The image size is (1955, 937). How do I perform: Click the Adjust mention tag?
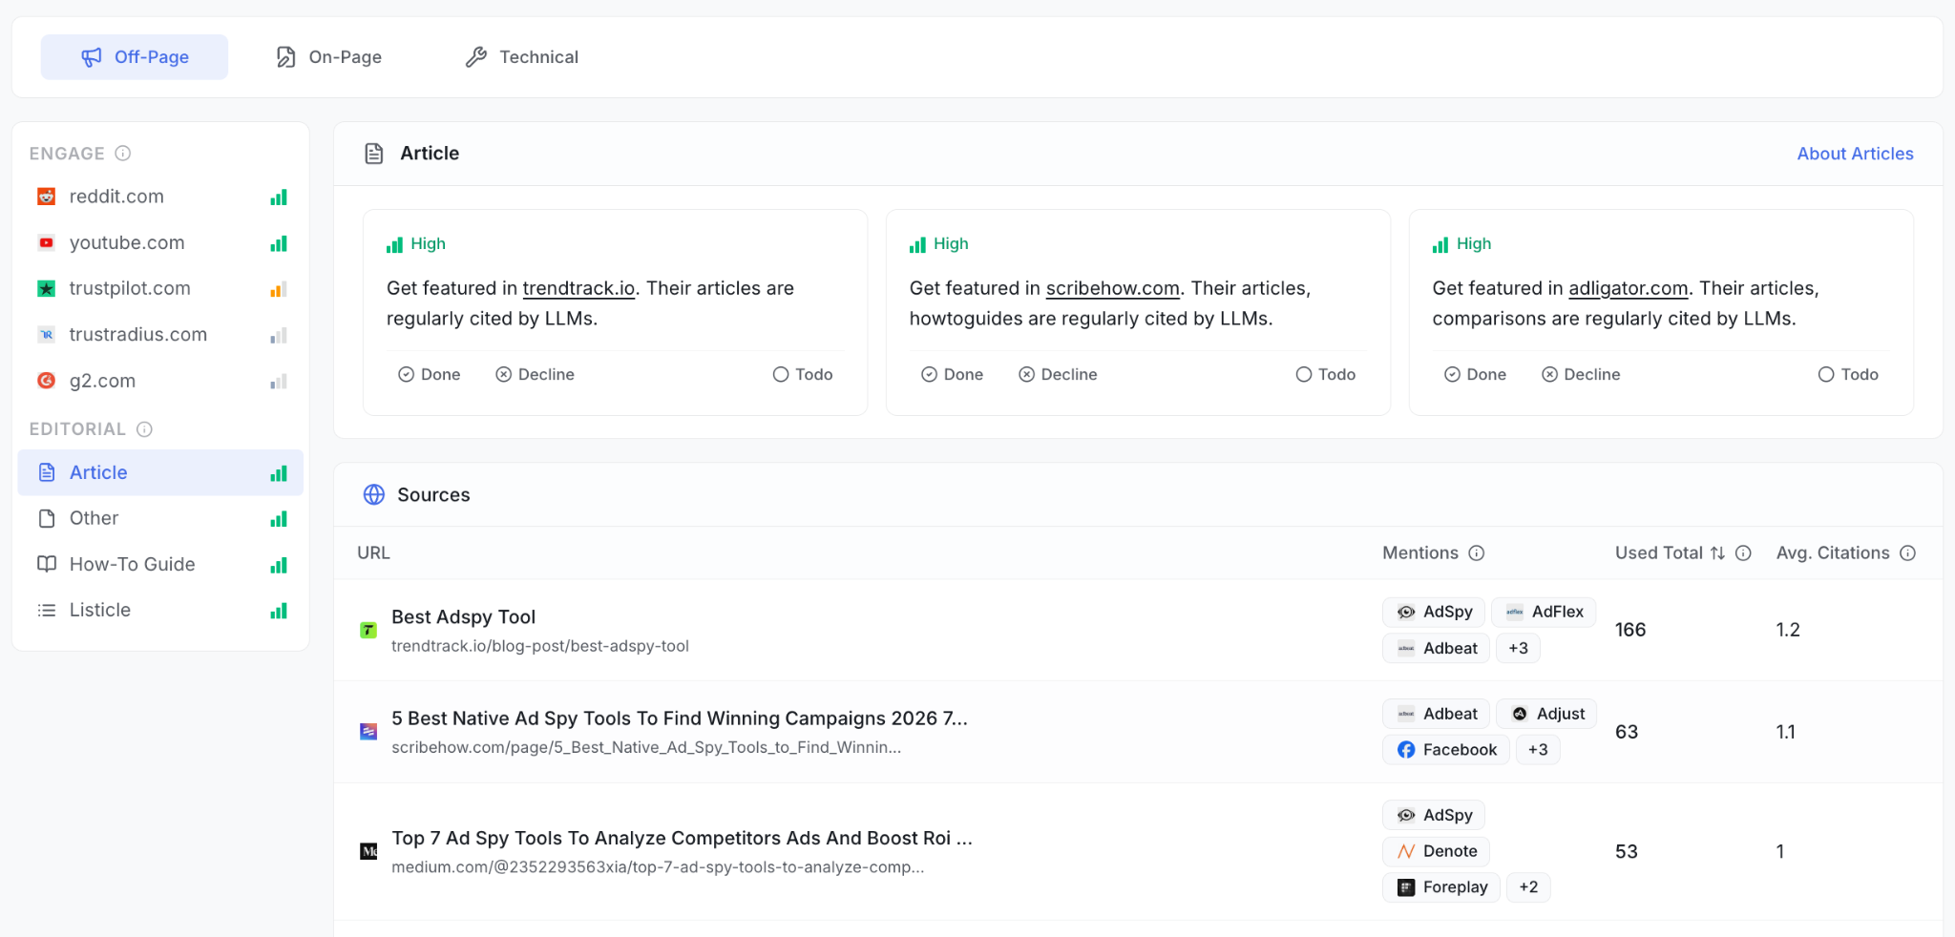click(x=1547, y=714)
